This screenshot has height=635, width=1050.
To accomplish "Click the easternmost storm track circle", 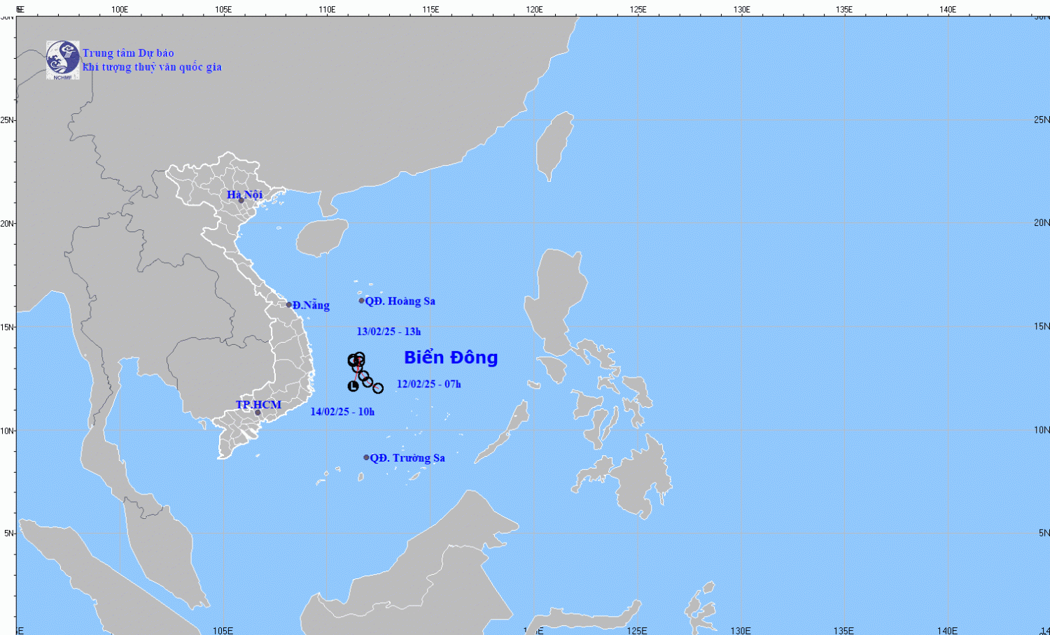I will click(378, 388).
